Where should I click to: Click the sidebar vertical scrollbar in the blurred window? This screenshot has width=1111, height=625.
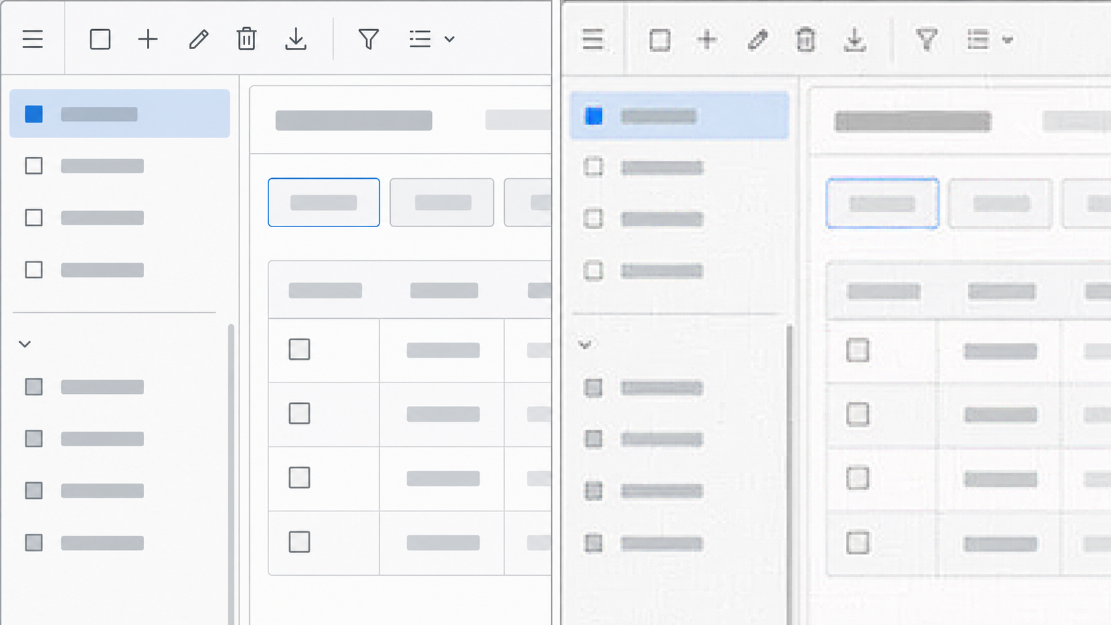pyautogui.click(x=789, y=474)
